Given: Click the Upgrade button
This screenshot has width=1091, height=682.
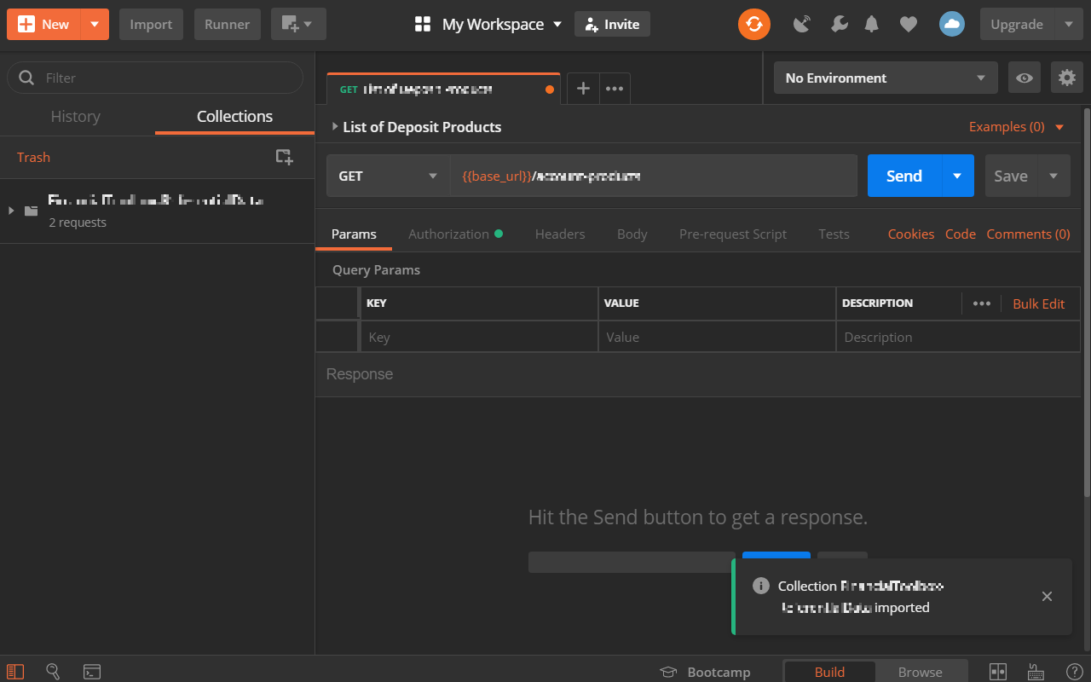Looking at the screenshot, I should (x=1017, y=25).
